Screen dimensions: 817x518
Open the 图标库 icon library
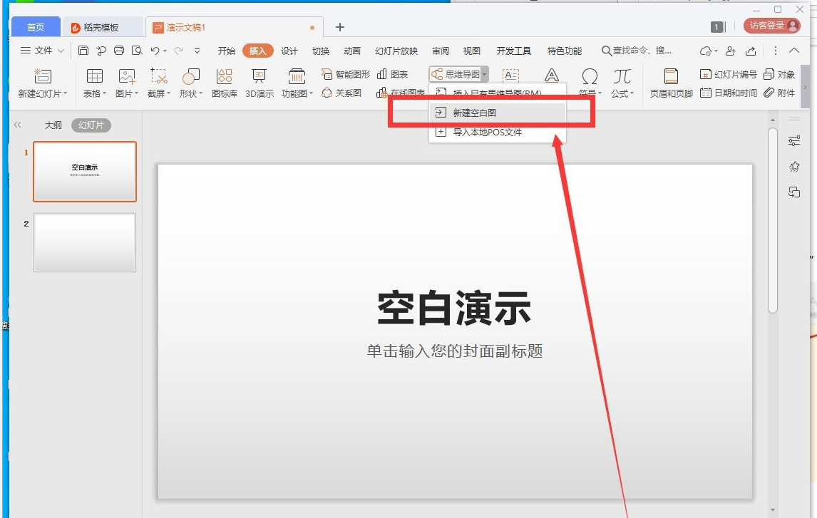(x=224, y=77)
